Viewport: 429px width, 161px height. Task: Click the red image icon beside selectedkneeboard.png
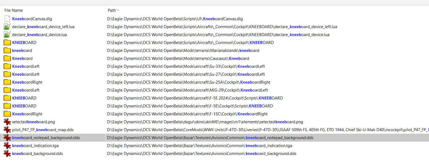pos(7,122)
